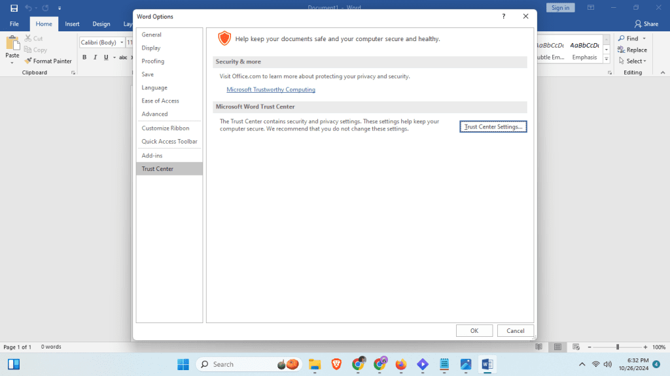
Task: Switch to Web Layout view icon
Action: pos(576,347)
